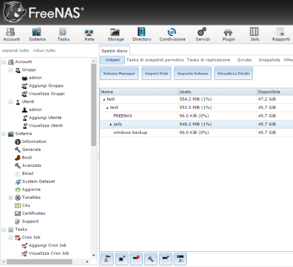
Task: Click the Importa Volume button
Action: click(192, 74)
